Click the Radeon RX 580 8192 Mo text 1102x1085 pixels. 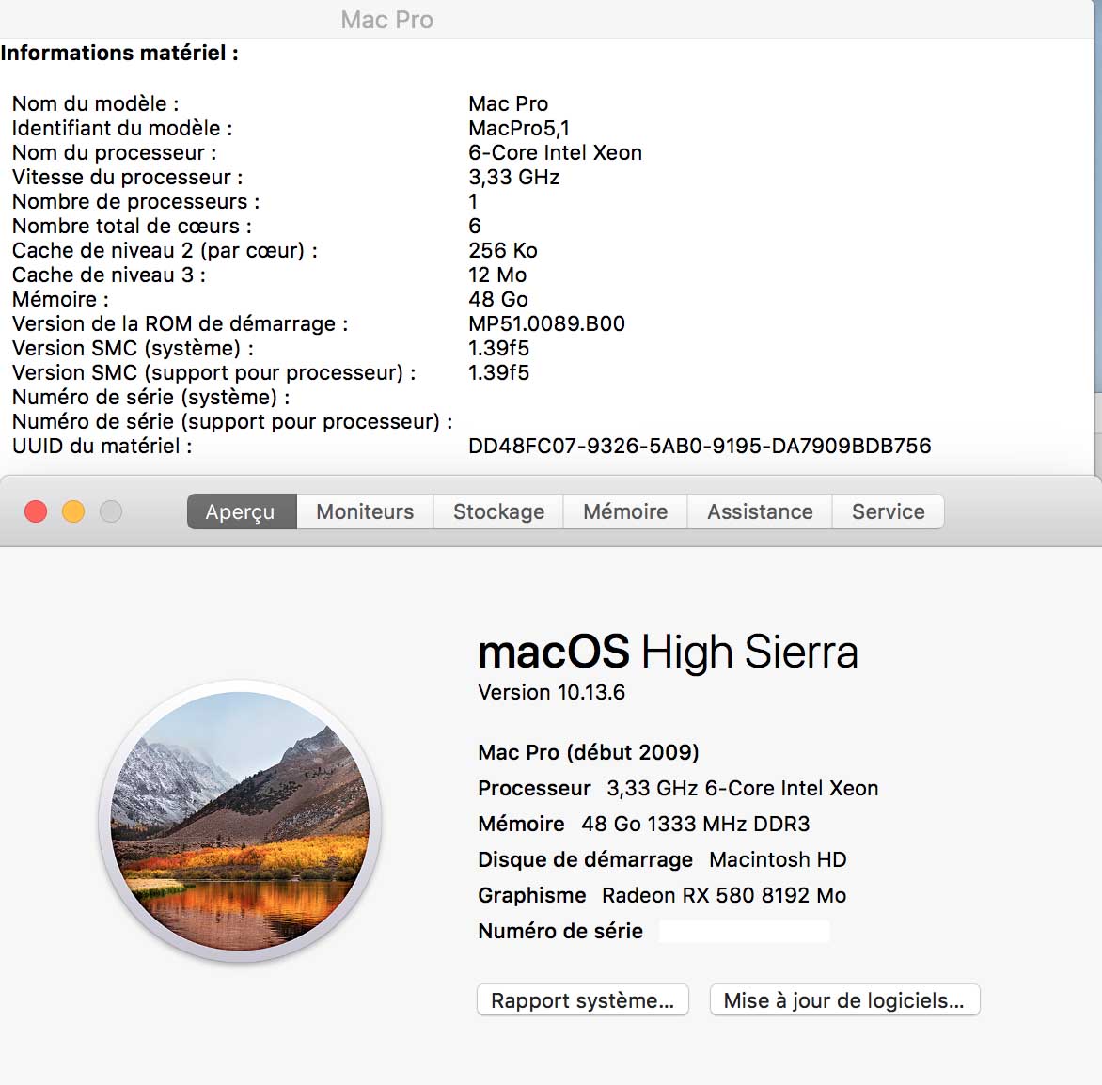tap(724, 895)
